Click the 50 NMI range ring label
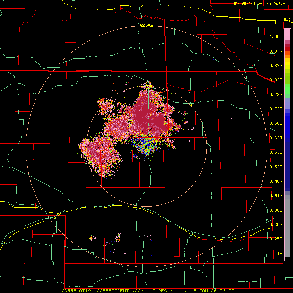Viewport: 293px width, 293px height. pos(146,86)
